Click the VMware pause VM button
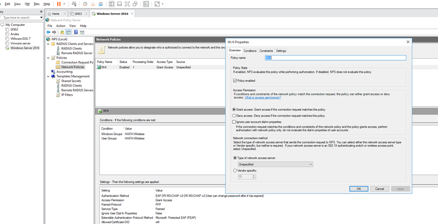 [x=59, y=4]
